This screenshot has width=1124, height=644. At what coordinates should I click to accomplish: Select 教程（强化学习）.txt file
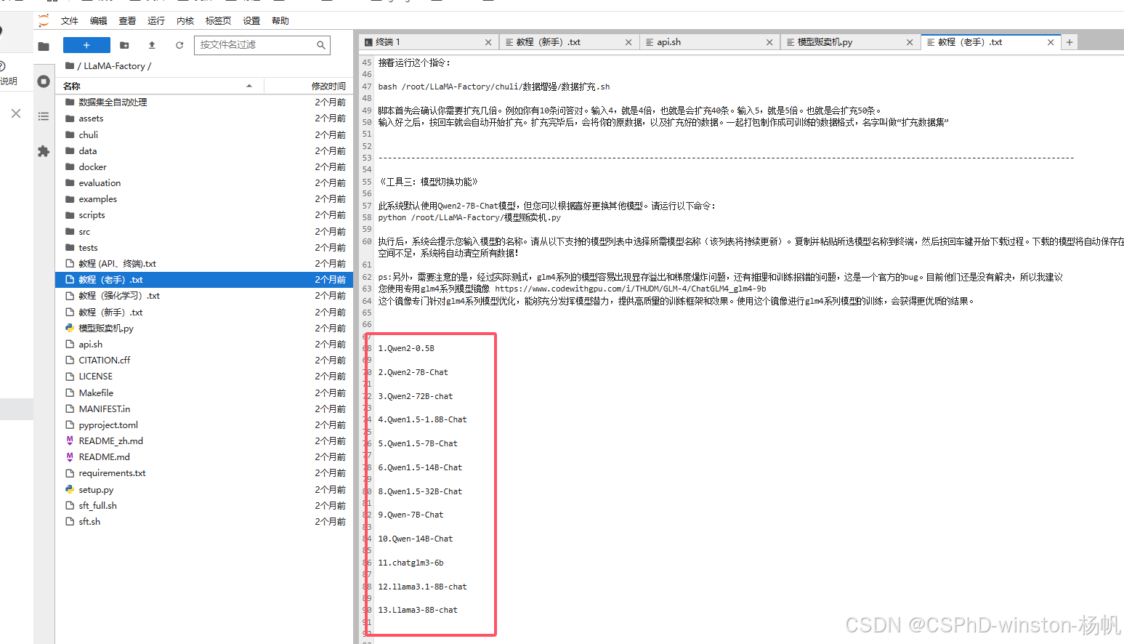tap(204, 296)
